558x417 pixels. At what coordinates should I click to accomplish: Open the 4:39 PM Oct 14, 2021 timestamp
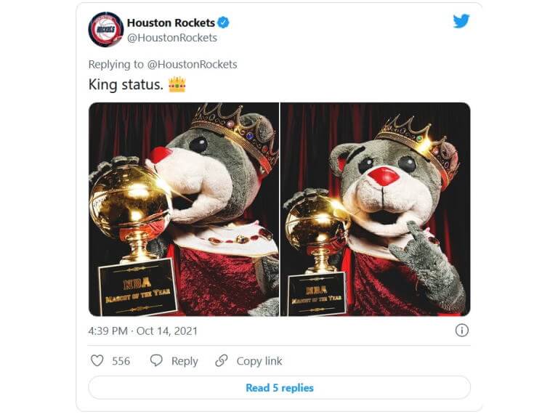pyautogui.click(x=142, y=331)
